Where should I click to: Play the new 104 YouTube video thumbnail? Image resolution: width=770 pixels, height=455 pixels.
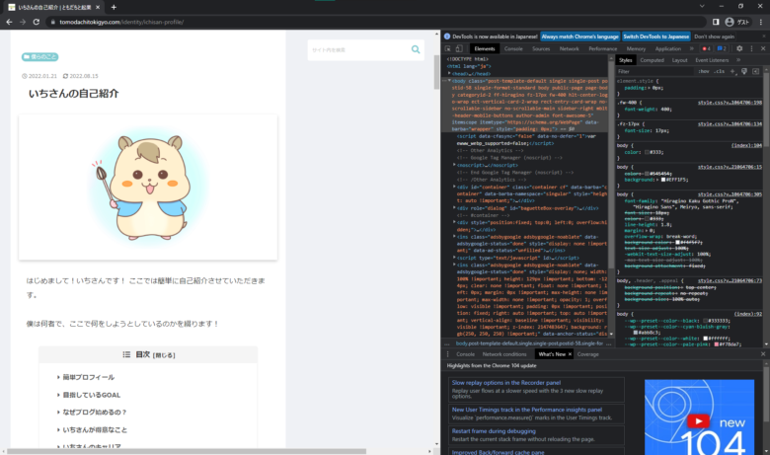698,421
